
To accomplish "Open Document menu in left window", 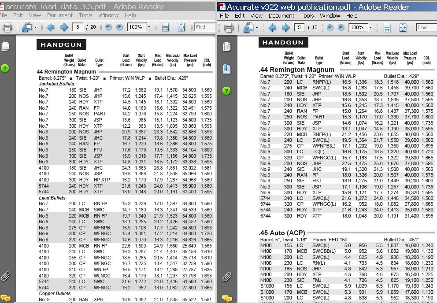I will point(59,15).
